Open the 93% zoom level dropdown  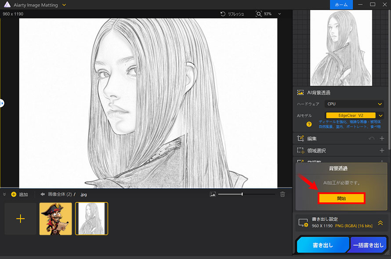(279, 14)
